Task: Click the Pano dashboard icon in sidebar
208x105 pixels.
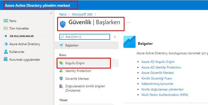Action: coord(6,21)
